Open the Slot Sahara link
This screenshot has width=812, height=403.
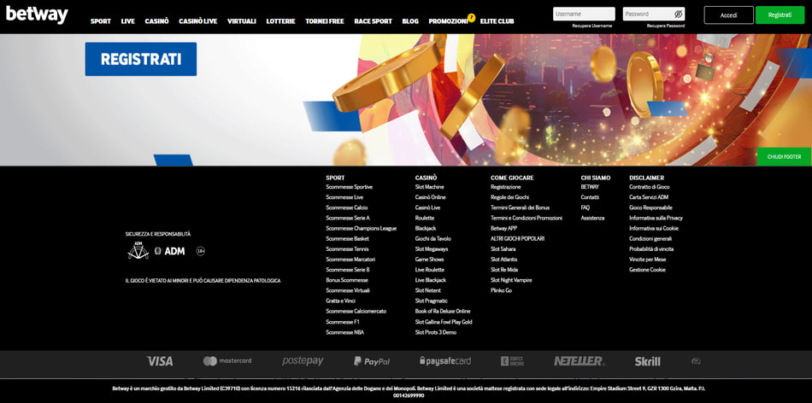pos(503,248)
